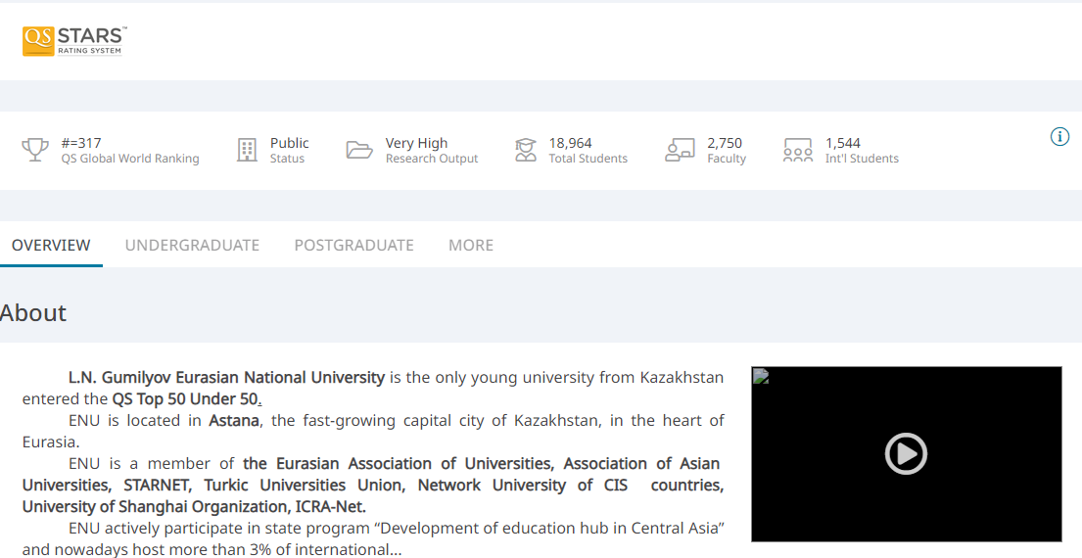Switch to the Overview tab
This screenshot has height=558, width=1082.
51,245
